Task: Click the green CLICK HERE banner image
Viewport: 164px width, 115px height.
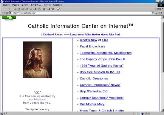Action: [x=9, y=18]
